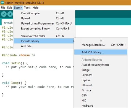131x108 pixels.
Task: Select Export compiled Binary
Action: (x=44, y=29)
